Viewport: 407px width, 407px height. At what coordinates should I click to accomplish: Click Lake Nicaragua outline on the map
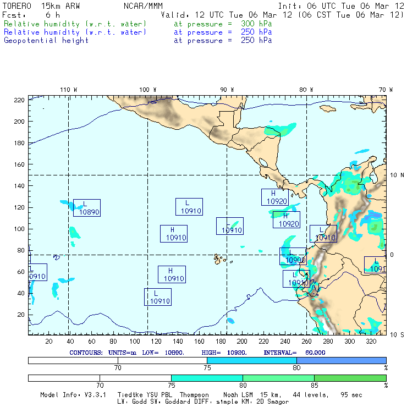click(263, 162)
